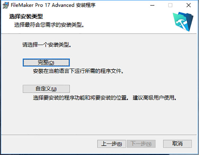Click the bold heading 选择安装类型

click(26, 17)
